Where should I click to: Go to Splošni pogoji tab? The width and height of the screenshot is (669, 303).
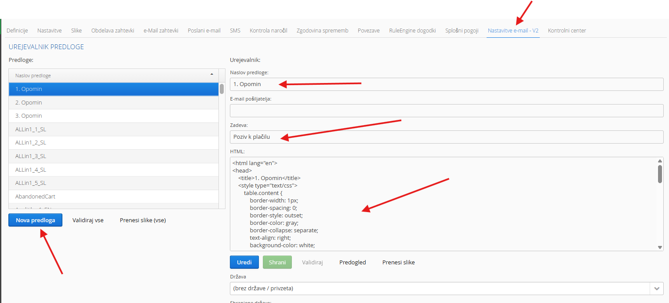click(x=462, y=30)
